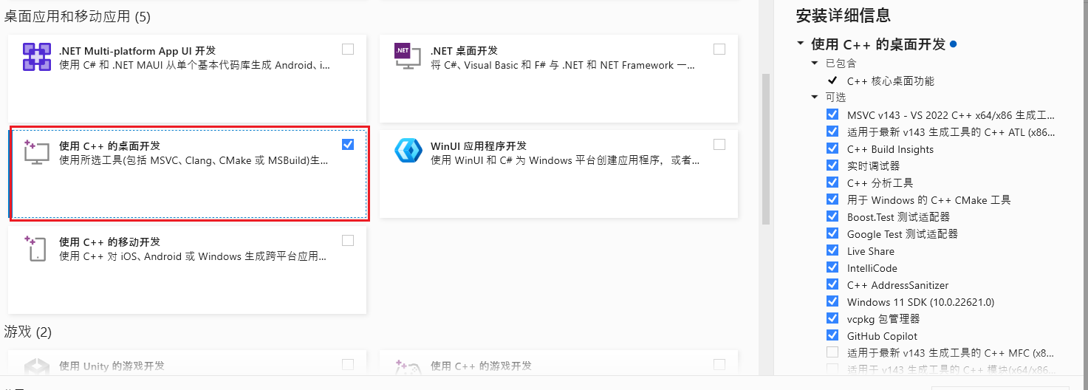The width and height of the screenshot is (1088, 390).
Task: Check 适用于最新 v143 生成工具的 C++ MFC
Action: coord(832,352)
